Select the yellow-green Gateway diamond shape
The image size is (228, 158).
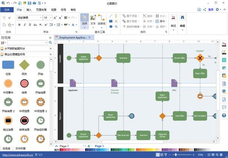pos(24,65)
